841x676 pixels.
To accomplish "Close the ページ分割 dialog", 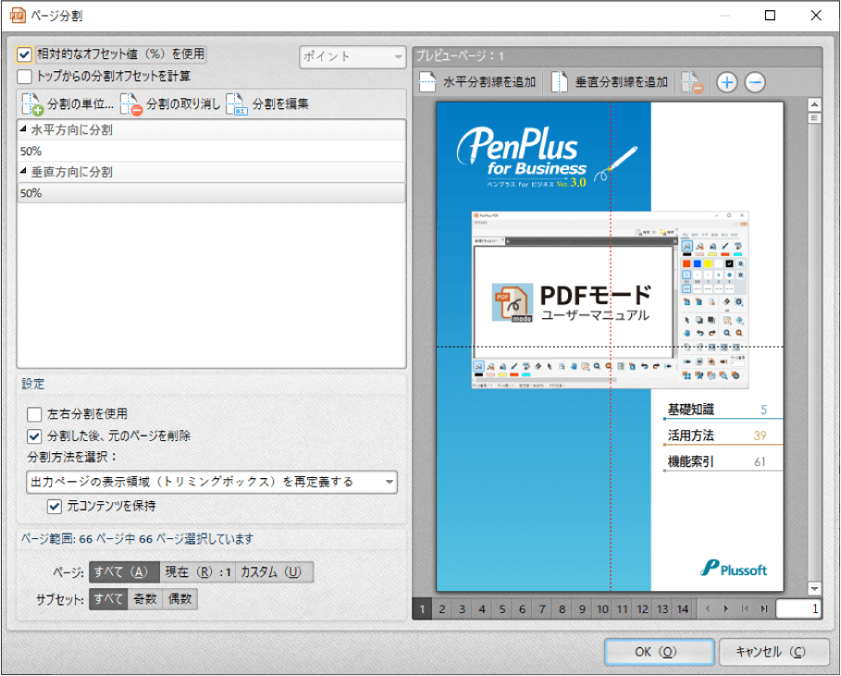I will pos(816,15).
